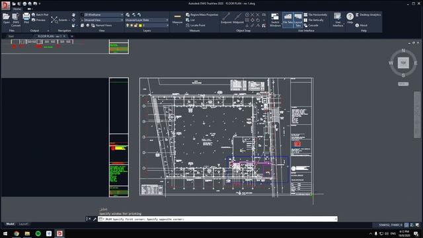Switch to the Layout1 tab
The height and width of the screenshot is (238, 423).
24,224
